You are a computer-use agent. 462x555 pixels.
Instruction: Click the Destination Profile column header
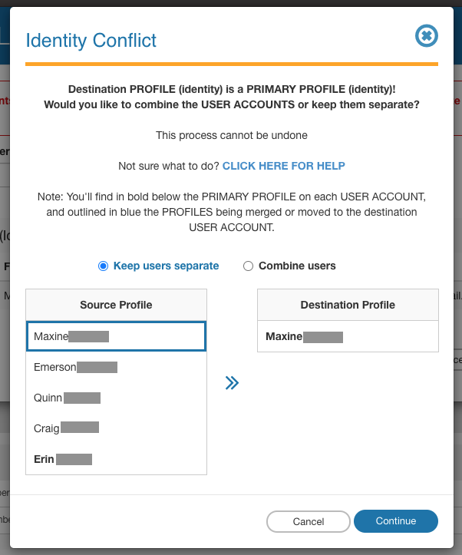348,305
